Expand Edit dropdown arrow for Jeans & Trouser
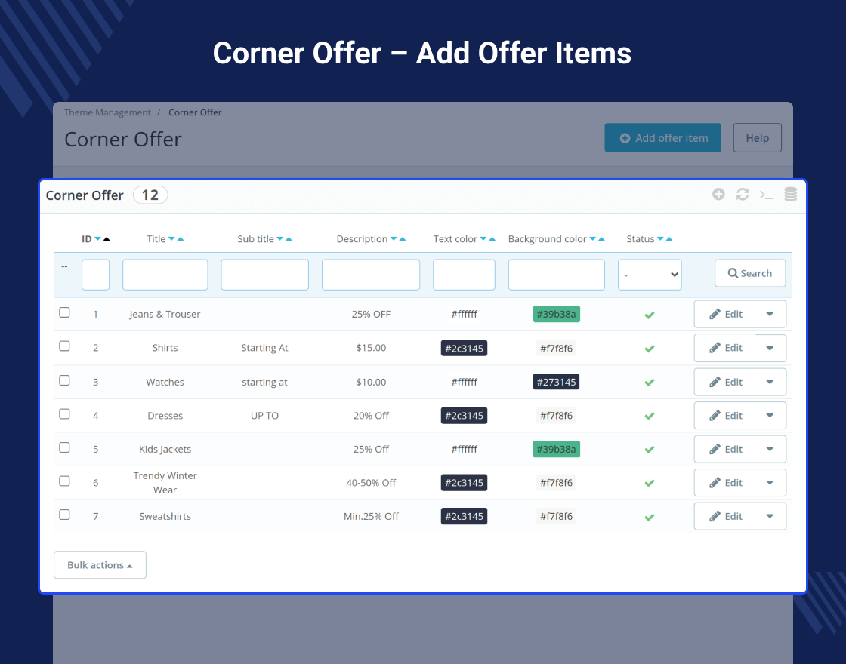Viewport: 846px width, 664px height. tap(770, 314)
